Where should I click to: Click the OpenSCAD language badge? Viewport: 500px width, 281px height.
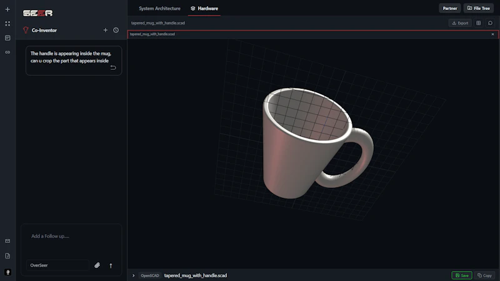point(150,275)
